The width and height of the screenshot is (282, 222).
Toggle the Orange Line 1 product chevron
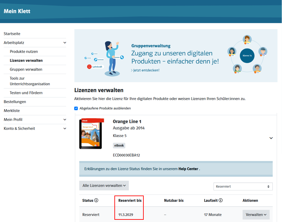[271, 138]
